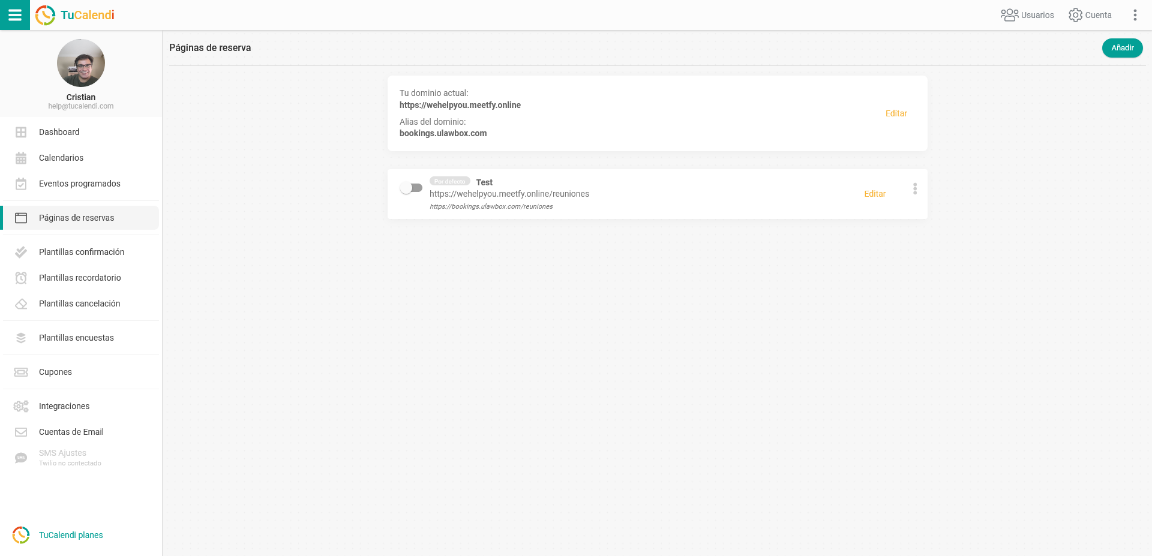Open the hamburger menu in the header
The width and height of the screenshot is (1152, 556).
pyautogui.click(x=15, y=15)
